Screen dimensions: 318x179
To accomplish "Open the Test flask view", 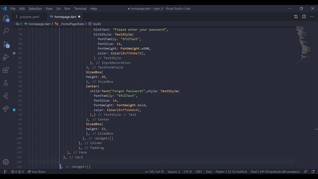I will point(5,83).
